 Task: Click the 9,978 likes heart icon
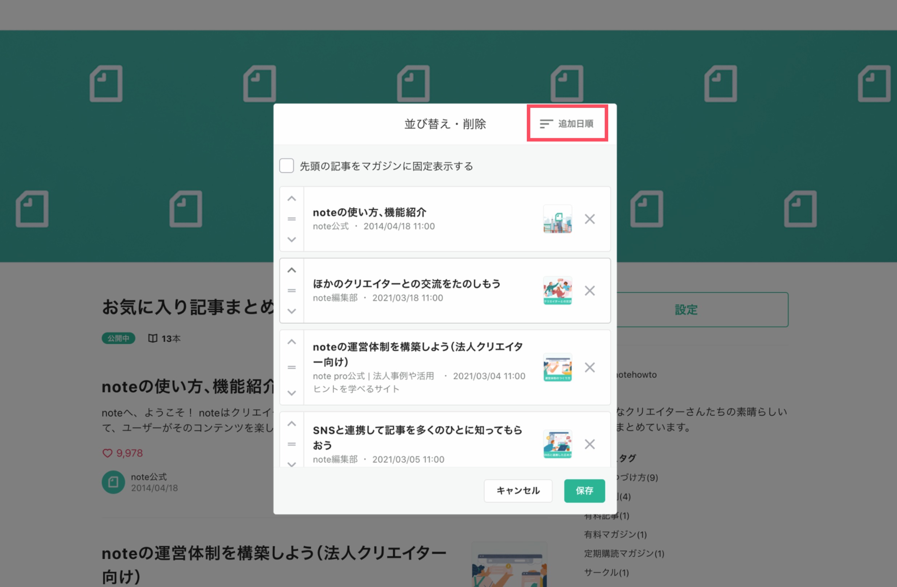[107, 453]
